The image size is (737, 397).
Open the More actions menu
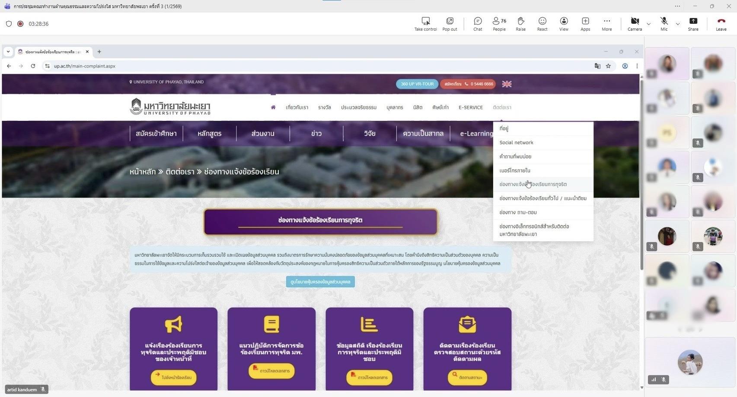[x=606, y=24]
